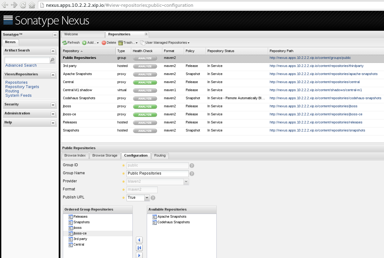Click the Refresh toolbar button
This screenshot has width=384, height=258.
pyautogui.click(x=71, y=43)
